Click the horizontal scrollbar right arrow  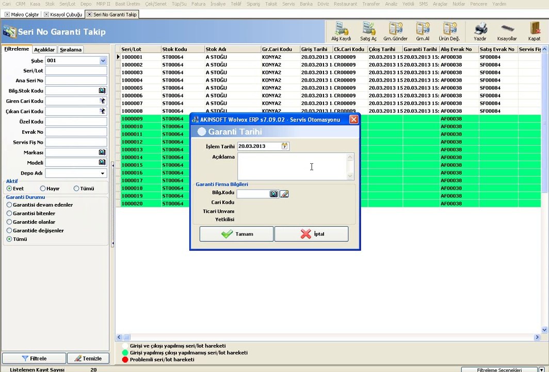[537, 337]
